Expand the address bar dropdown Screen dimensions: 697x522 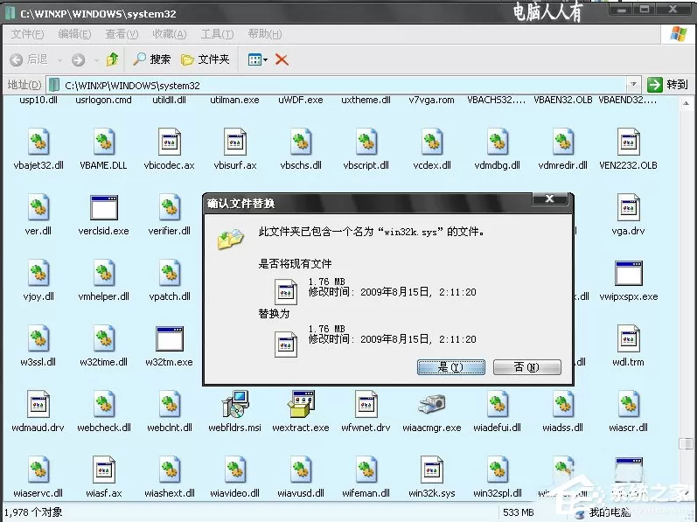click(633, 84)
